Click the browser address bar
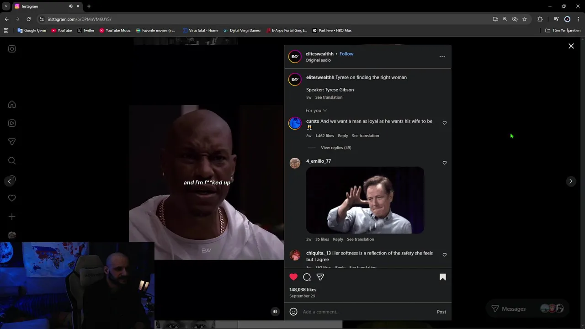Viewport: 585px width, 329px height. (265, 19)
